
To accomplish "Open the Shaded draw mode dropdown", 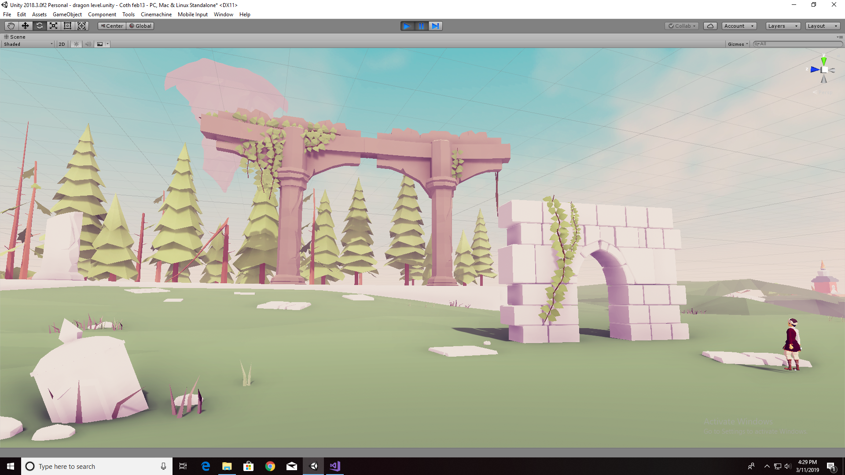I will point(28,44).
